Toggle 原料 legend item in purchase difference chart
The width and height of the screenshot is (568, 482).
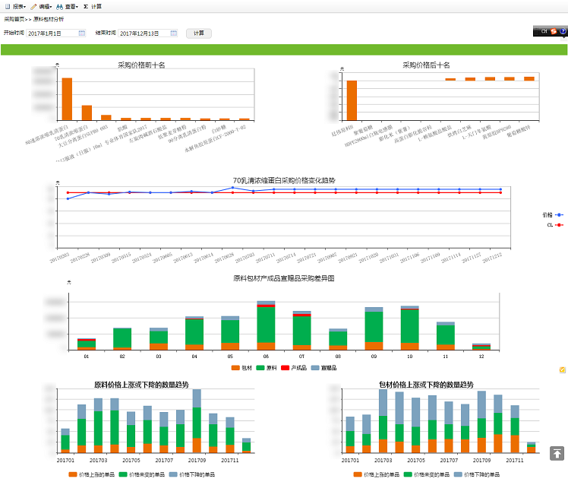pos(267,368)
